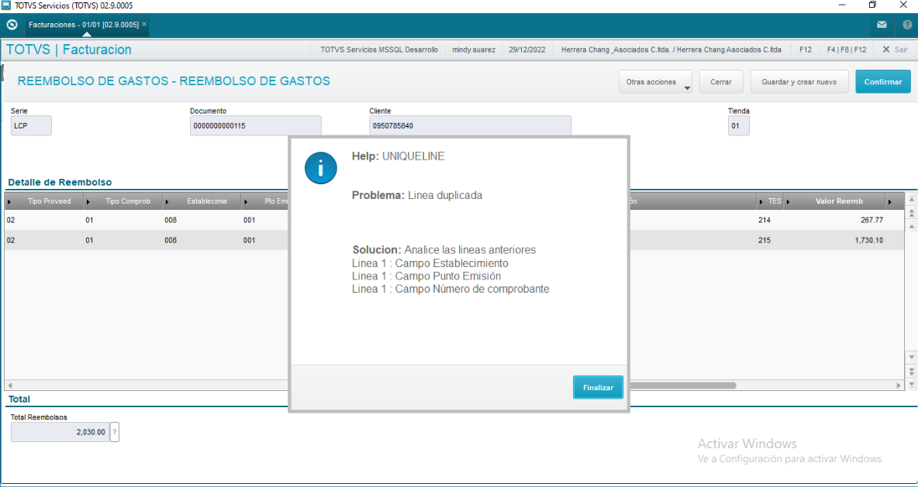This screenshot has width=918, height=487.
Task: Open the help question mark icon
Action: pyautogui.click(x=907, y=25)
